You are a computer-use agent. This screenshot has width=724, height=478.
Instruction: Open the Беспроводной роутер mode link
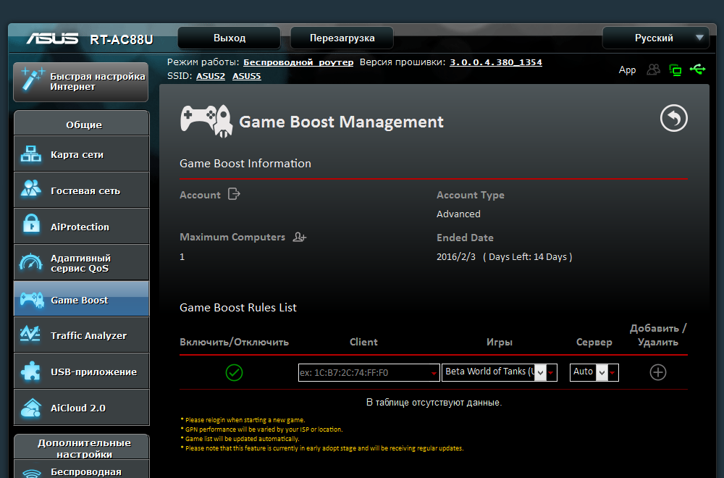click(x=298, y=62)
